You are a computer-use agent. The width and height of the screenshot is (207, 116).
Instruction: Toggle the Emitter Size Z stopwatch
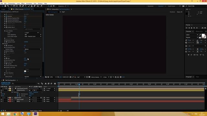click(x=6, y=27)
